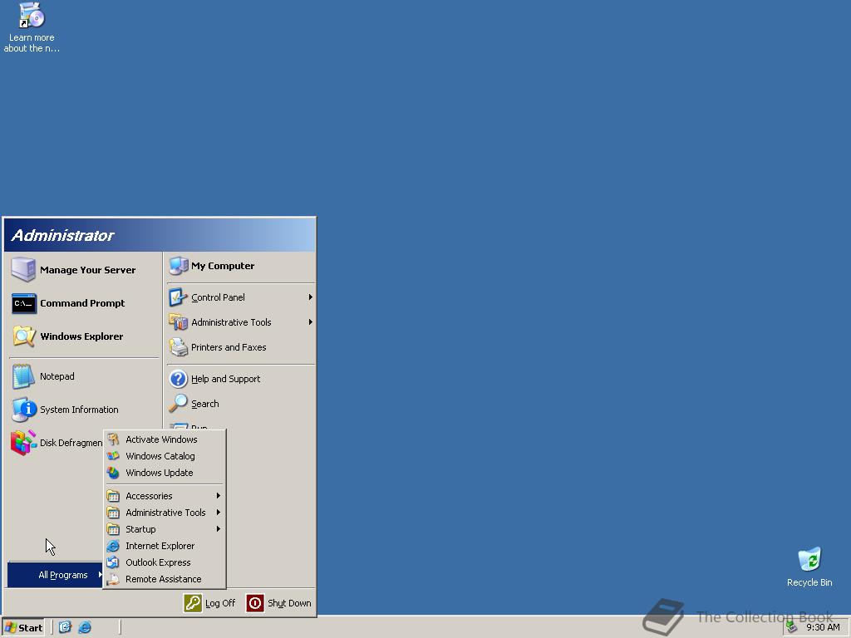Click Help and Support text label
The image size is (851, 638).
pos(226,379)
